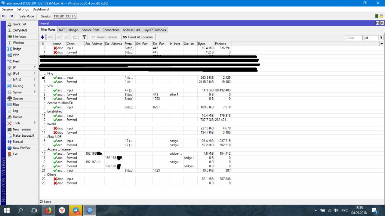Launch New WinBox from the sidebar
This screenshot has width=385, height=216.
[x=21, y=148]
